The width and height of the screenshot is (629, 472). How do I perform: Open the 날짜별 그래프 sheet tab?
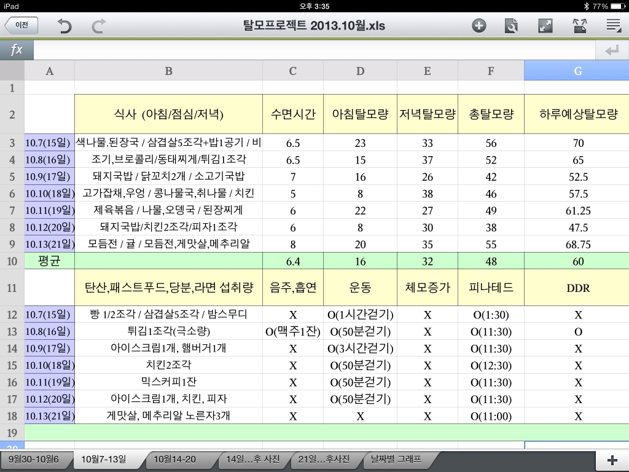pyautogui.click(x=396, y=459)
